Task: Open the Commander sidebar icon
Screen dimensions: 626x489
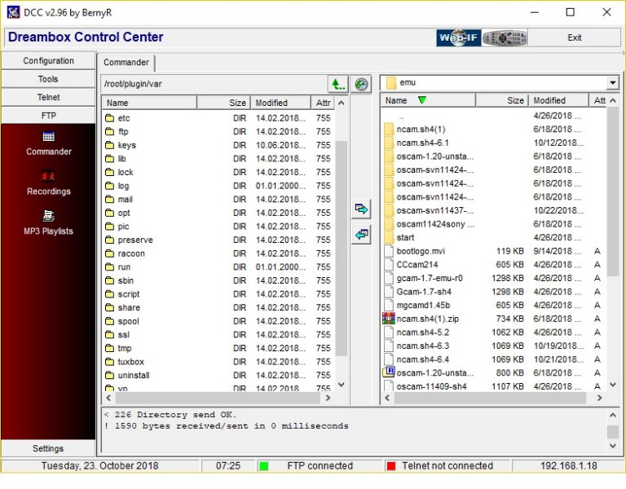Action: [x=49, y=137]
